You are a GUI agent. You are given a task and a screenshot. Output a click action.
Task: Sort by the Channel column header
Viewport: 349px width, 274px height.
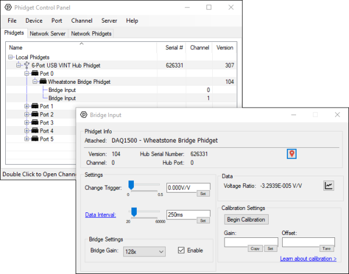pos(199,47)
